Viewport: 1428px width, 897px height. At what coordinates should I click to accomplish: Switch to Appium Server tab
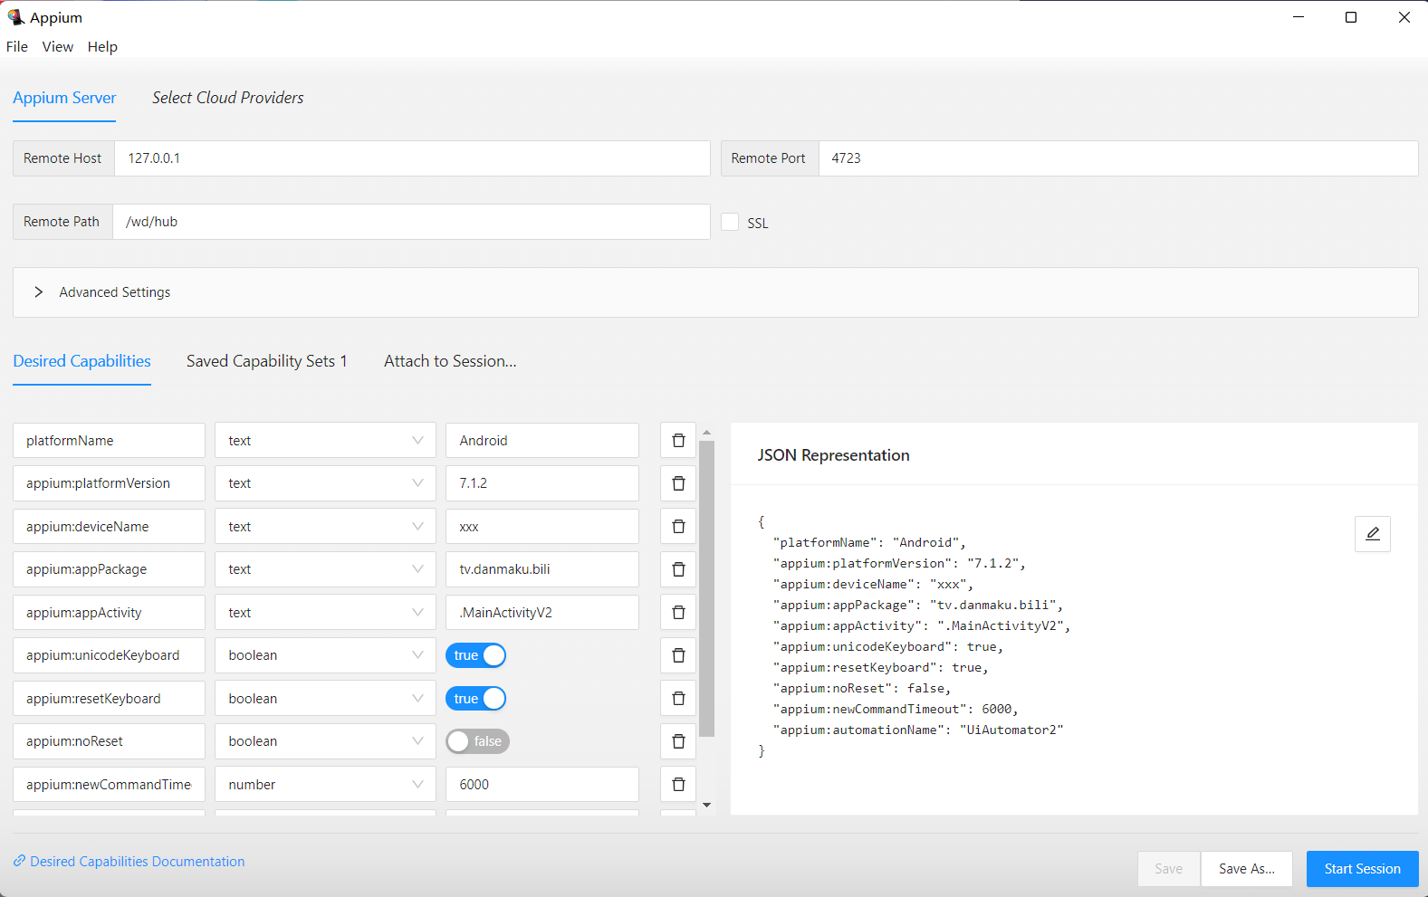[x=64, y=98]
